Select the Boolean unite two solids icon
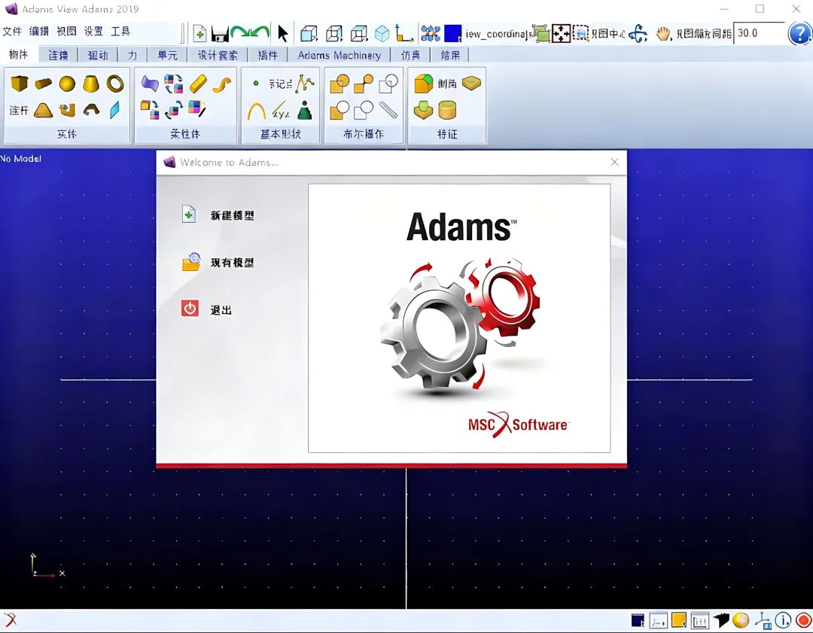813x633 pixels. click(x=340, y=84)
